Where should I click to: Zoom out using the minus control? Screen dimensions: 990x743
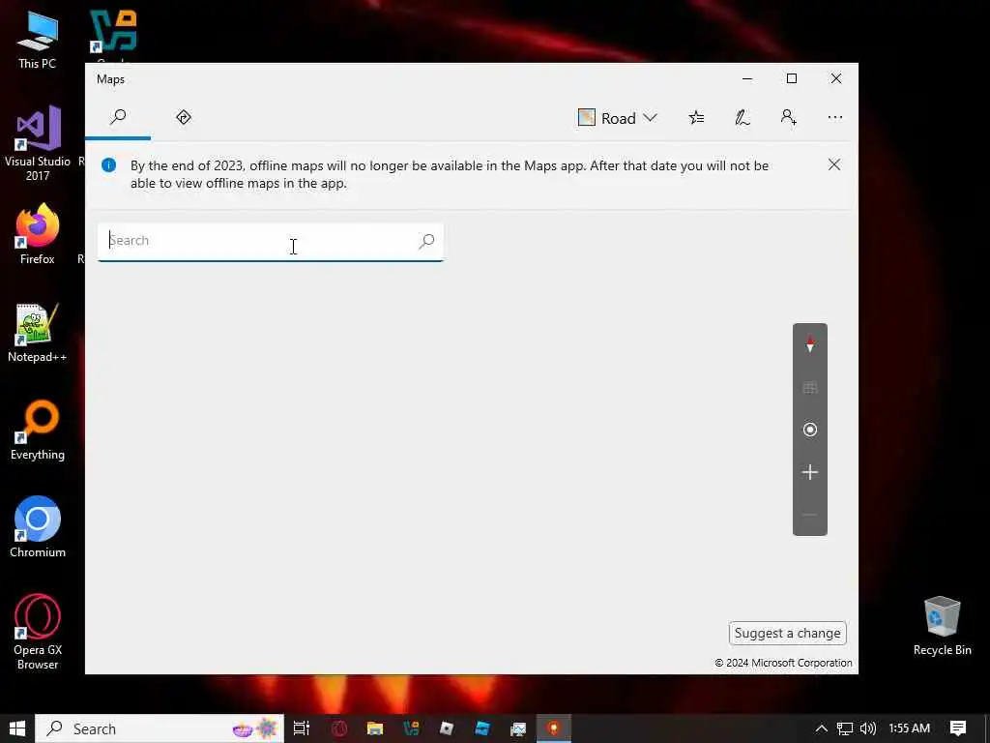(809, 515)
